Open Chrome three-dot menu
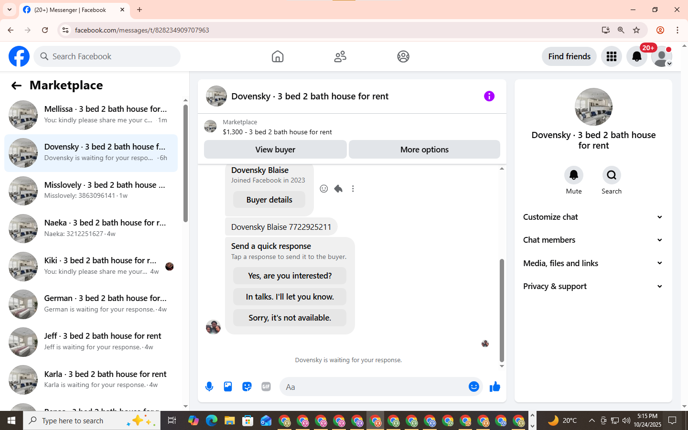 tap(677, 30)
